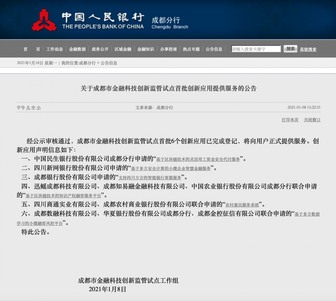Open the 区域金融 navigation item

(123, 49)
